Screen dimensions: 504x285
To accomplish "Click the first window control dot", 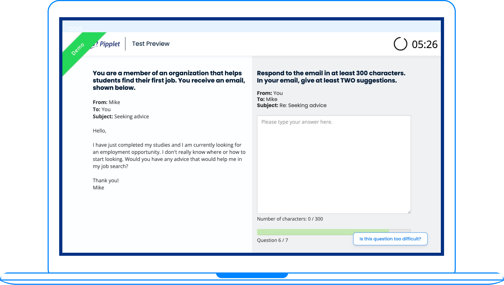I will [71, 29].
